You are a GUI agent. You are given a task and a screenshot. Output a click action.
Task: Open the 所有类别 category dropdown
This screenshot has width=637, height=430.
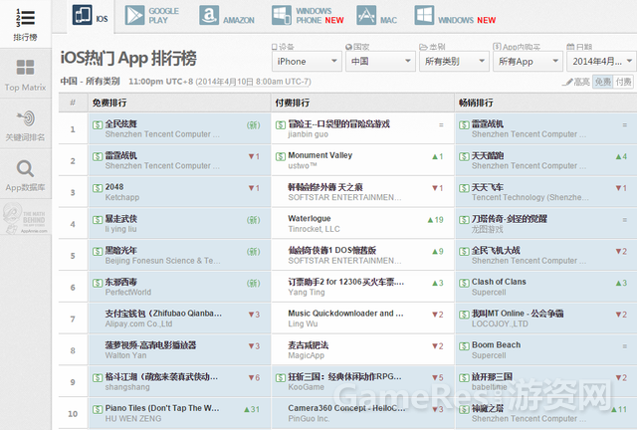454,62
